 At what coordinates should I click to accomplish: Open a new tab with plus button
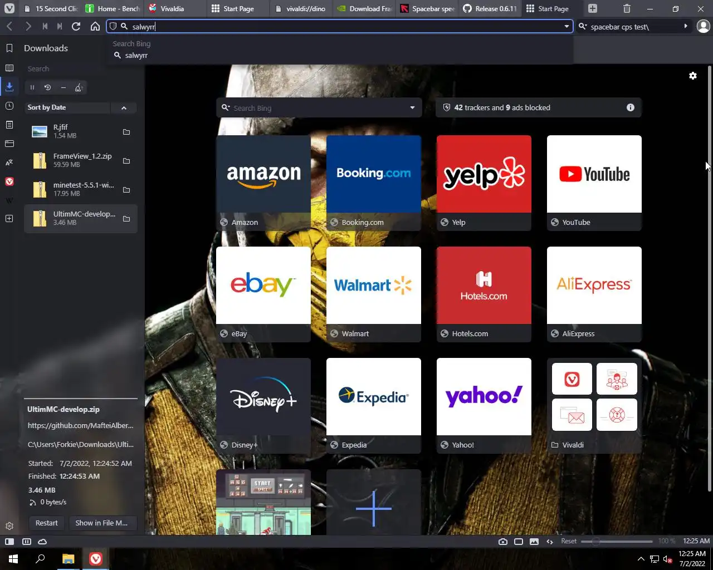(x=593, y=8)
